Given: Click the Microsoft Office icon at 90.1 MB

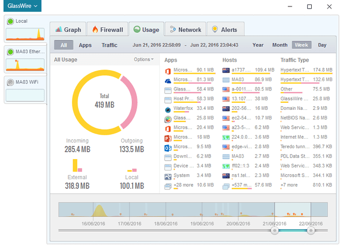Looking at the screenshot, I should (169, 70).
